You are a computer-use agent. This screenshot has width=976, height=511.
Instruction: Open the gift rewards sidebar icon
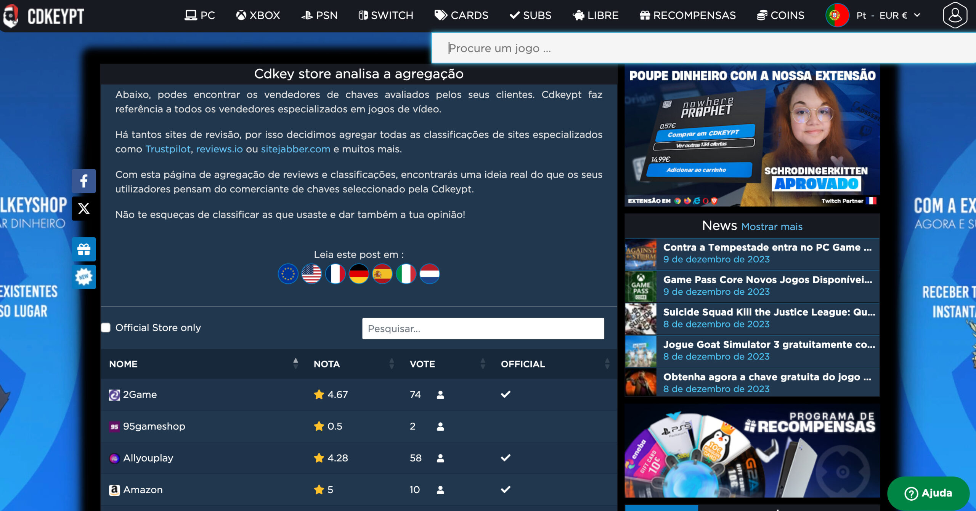pos(84,249)
